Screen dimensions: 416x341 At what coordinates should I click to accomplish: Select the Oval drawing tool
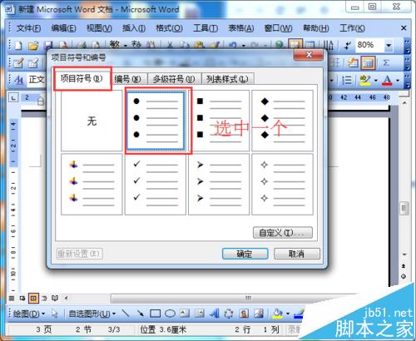point(170,314)
